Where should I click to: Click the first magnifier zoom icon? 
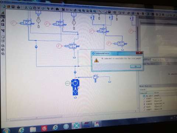tap(80, 10)
